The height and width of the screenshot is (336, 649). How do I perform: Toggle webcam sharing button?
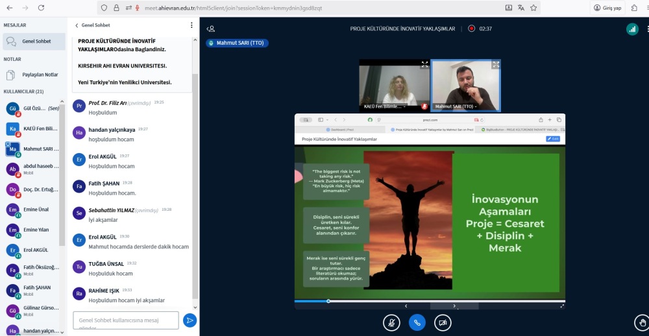[x=443, y=322]
